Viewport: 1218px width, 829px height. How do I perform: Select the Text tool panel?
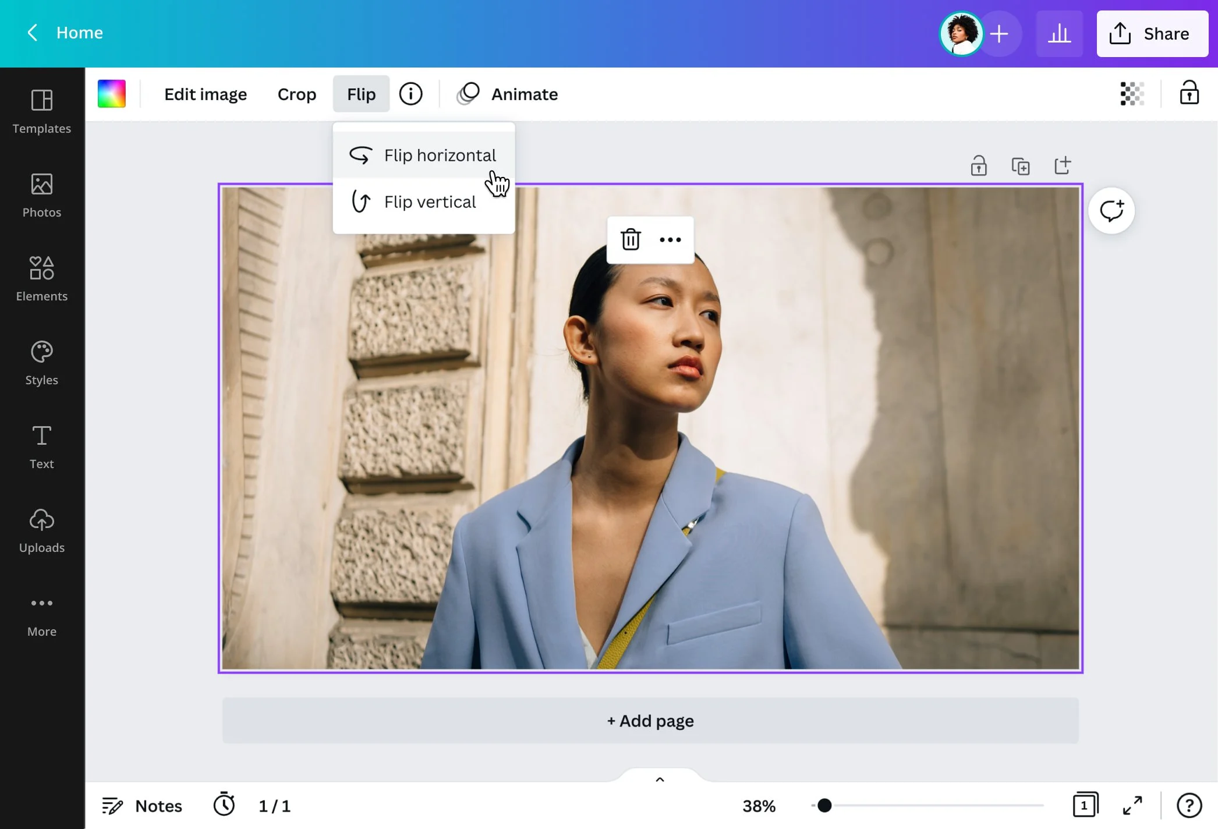pos(41,446)
